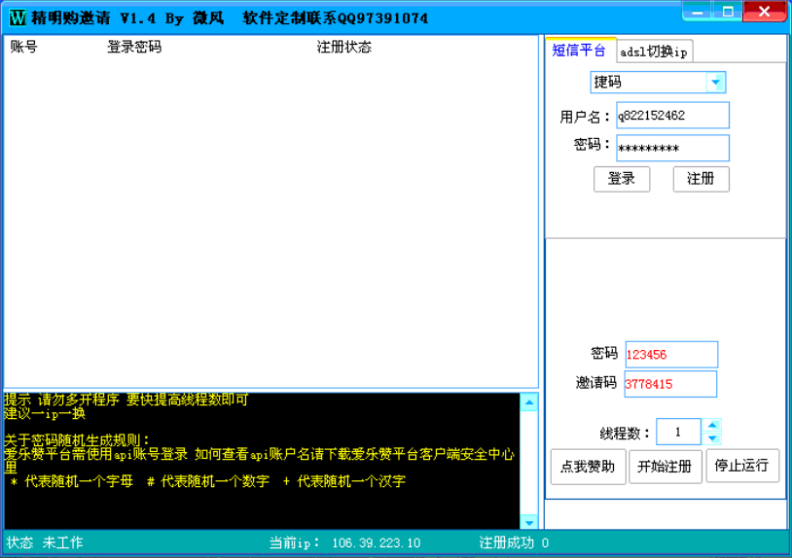Click the 邀请码 field containing 3778415
The width and height of the screenshot is (792, 558).
point(670,384)
